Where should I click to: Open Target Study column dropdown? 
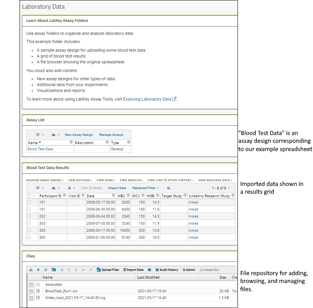point(185,195)
